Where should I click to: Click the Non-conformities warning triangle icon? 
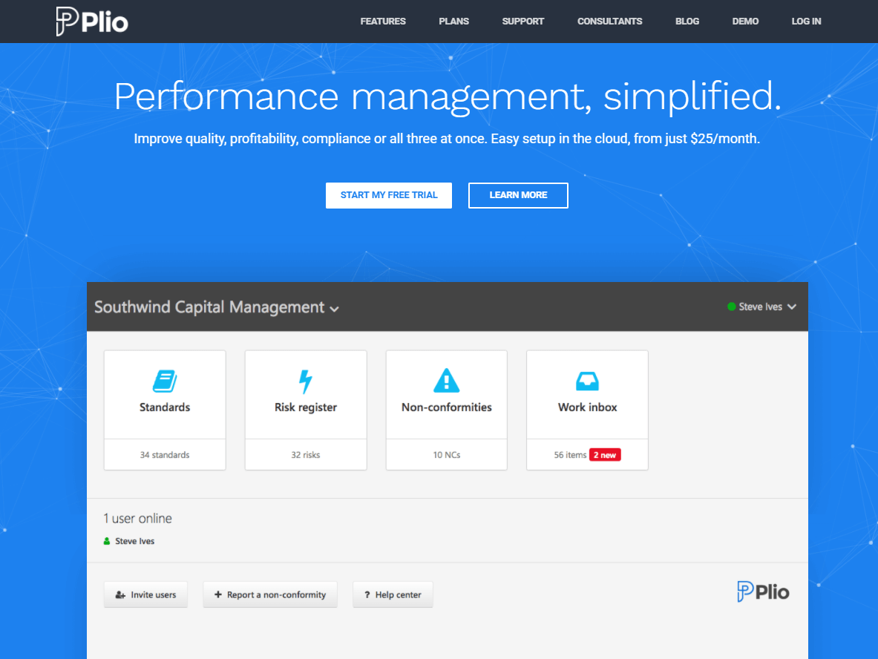(x=446, y=381)
